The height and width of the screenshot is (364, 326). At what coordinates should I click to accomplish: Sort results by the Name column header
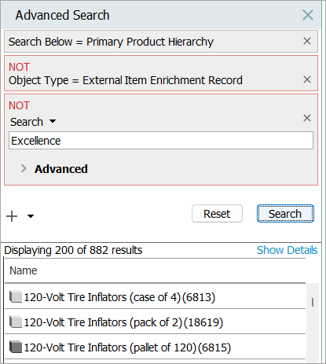click(24, 270)
